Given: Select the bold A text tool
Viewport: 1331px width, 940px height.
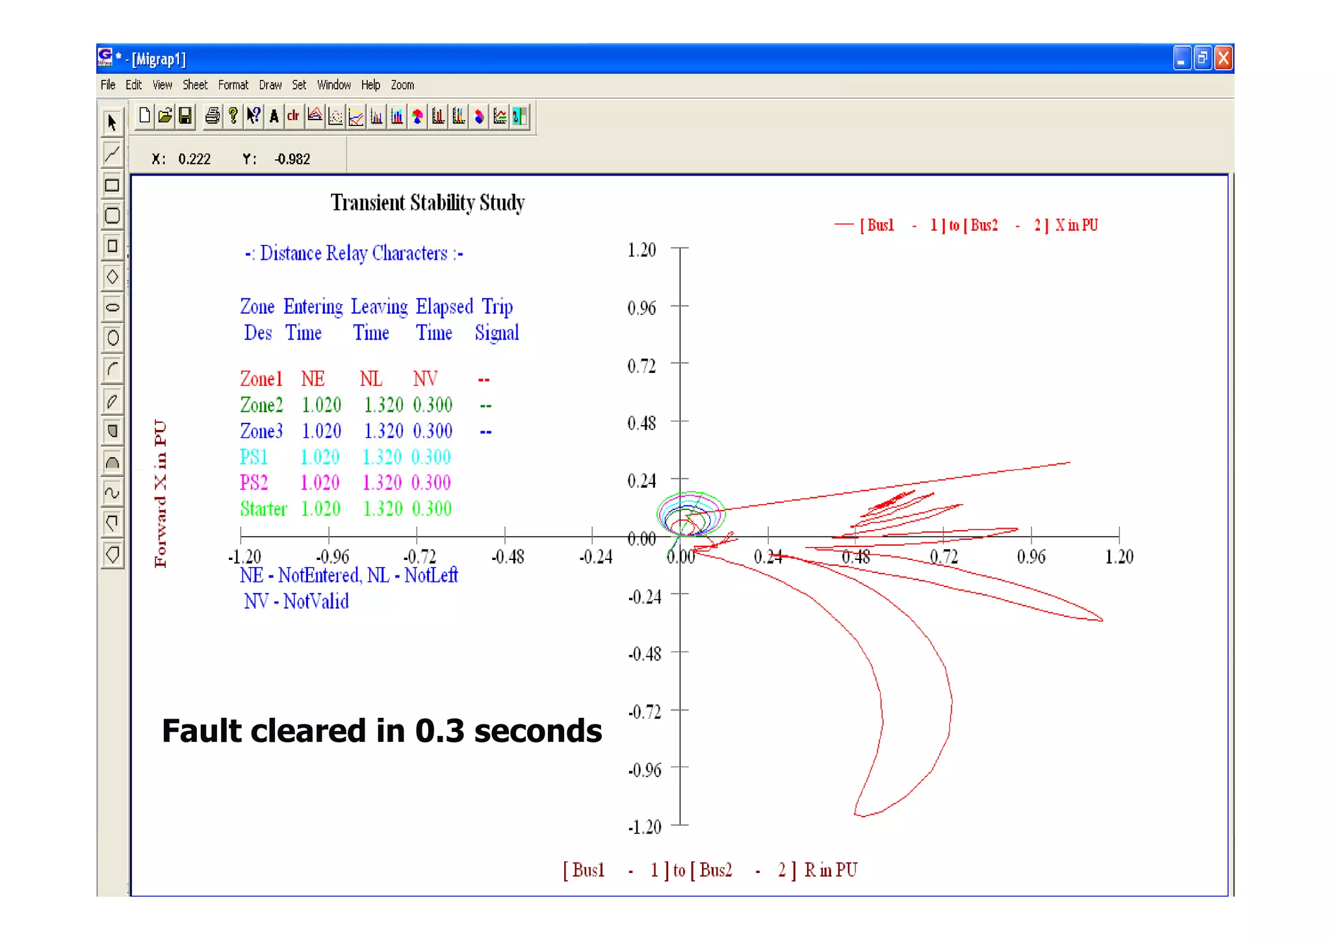Looking at the screenshot, I should pyautogui.click(x=274, y=116).
